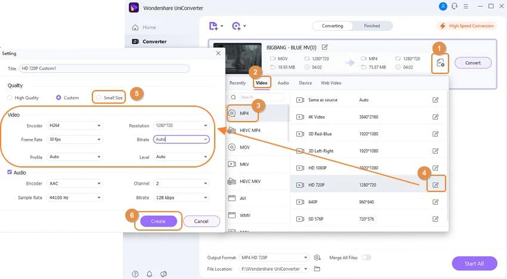Click the format Search field
The image size is (507, 279).
pyautogui.click(x=256, y=97)
